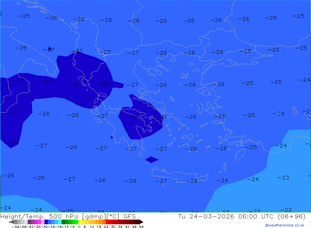Viewport: 311px width, 228px height.
Task: Click the '06:00 UTC' time text
Action: pos(256,216)
